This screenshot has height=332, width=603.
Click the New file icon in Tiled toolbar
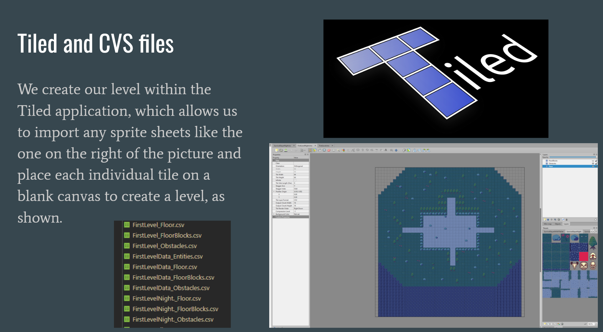coord(277,150)
